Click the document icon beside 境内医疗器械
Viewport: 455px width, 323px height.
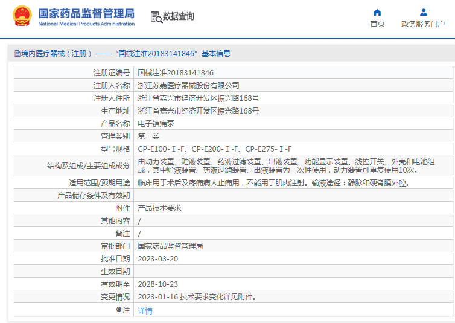(x=17, y=54)
